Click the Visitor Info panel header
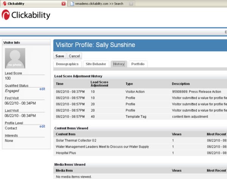This screenshot has height=179, width=227. pyautogui.click(x=26, y=42)
